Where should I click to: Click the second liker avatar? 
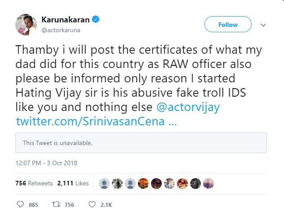coord(117,184)
